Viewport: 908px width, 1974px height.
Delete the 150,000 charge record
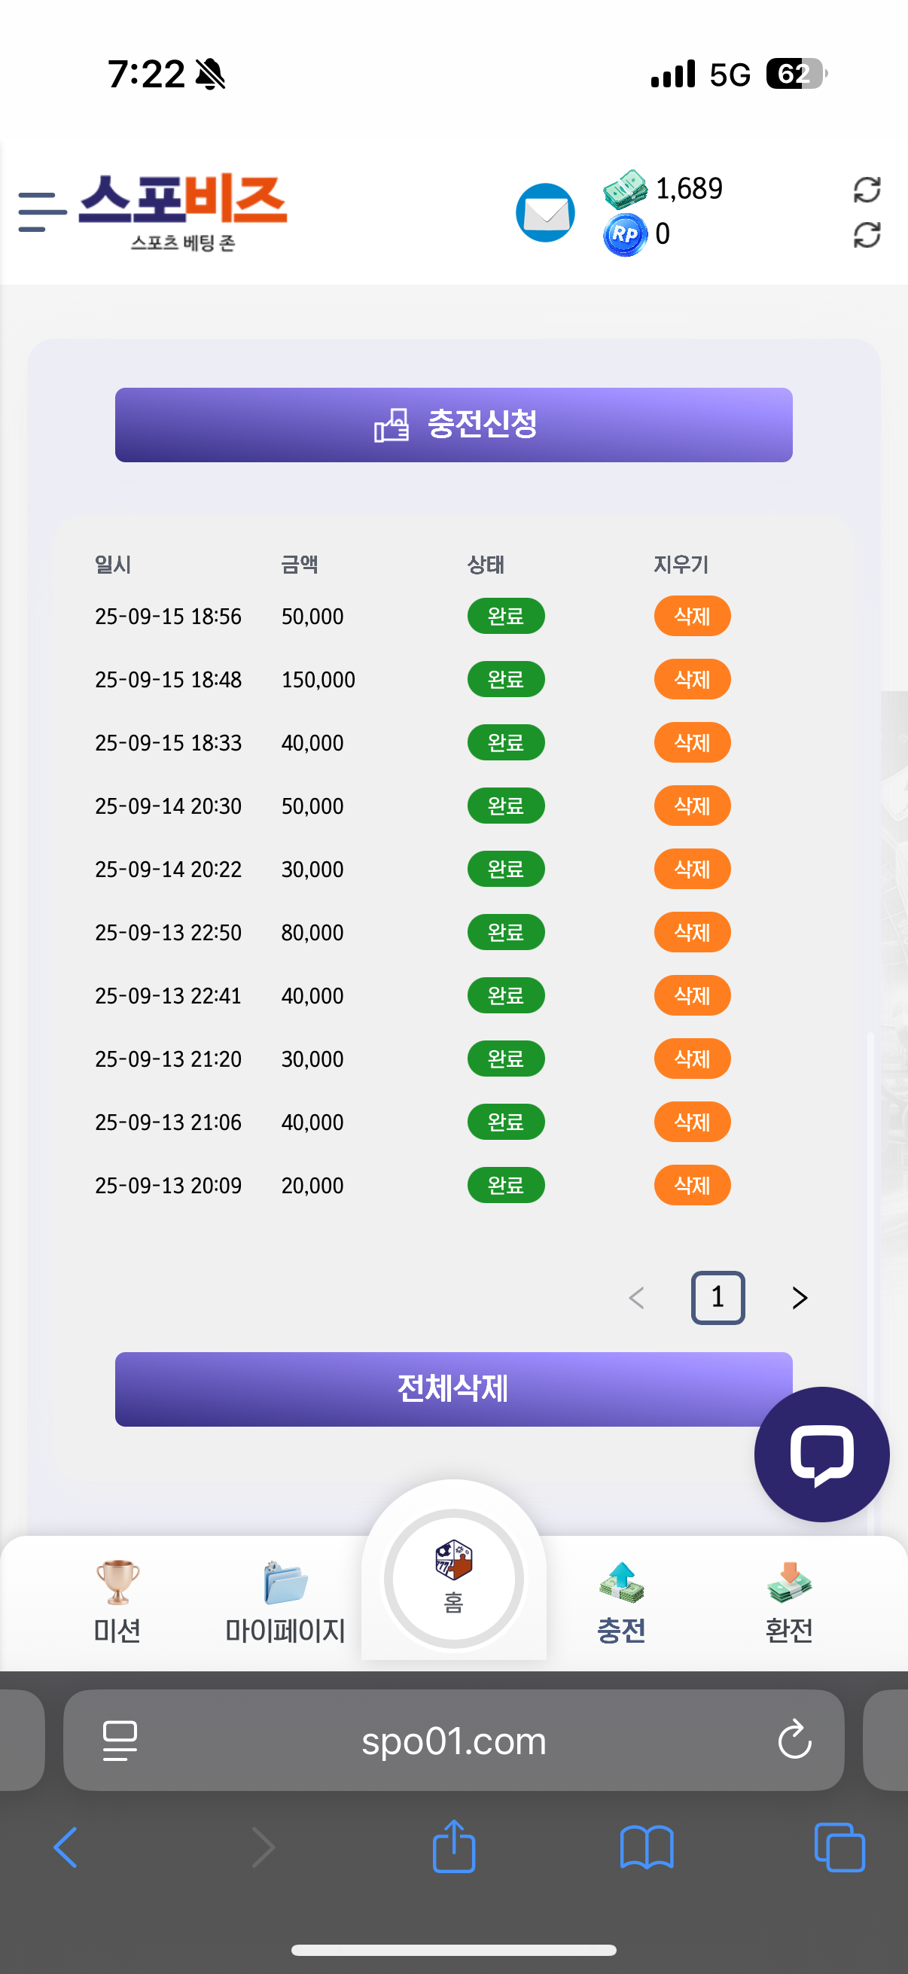coord(691,679)
